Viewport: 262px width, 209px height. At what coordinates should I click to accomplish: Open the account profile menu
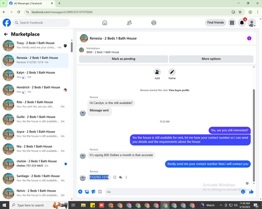point(252,23)
